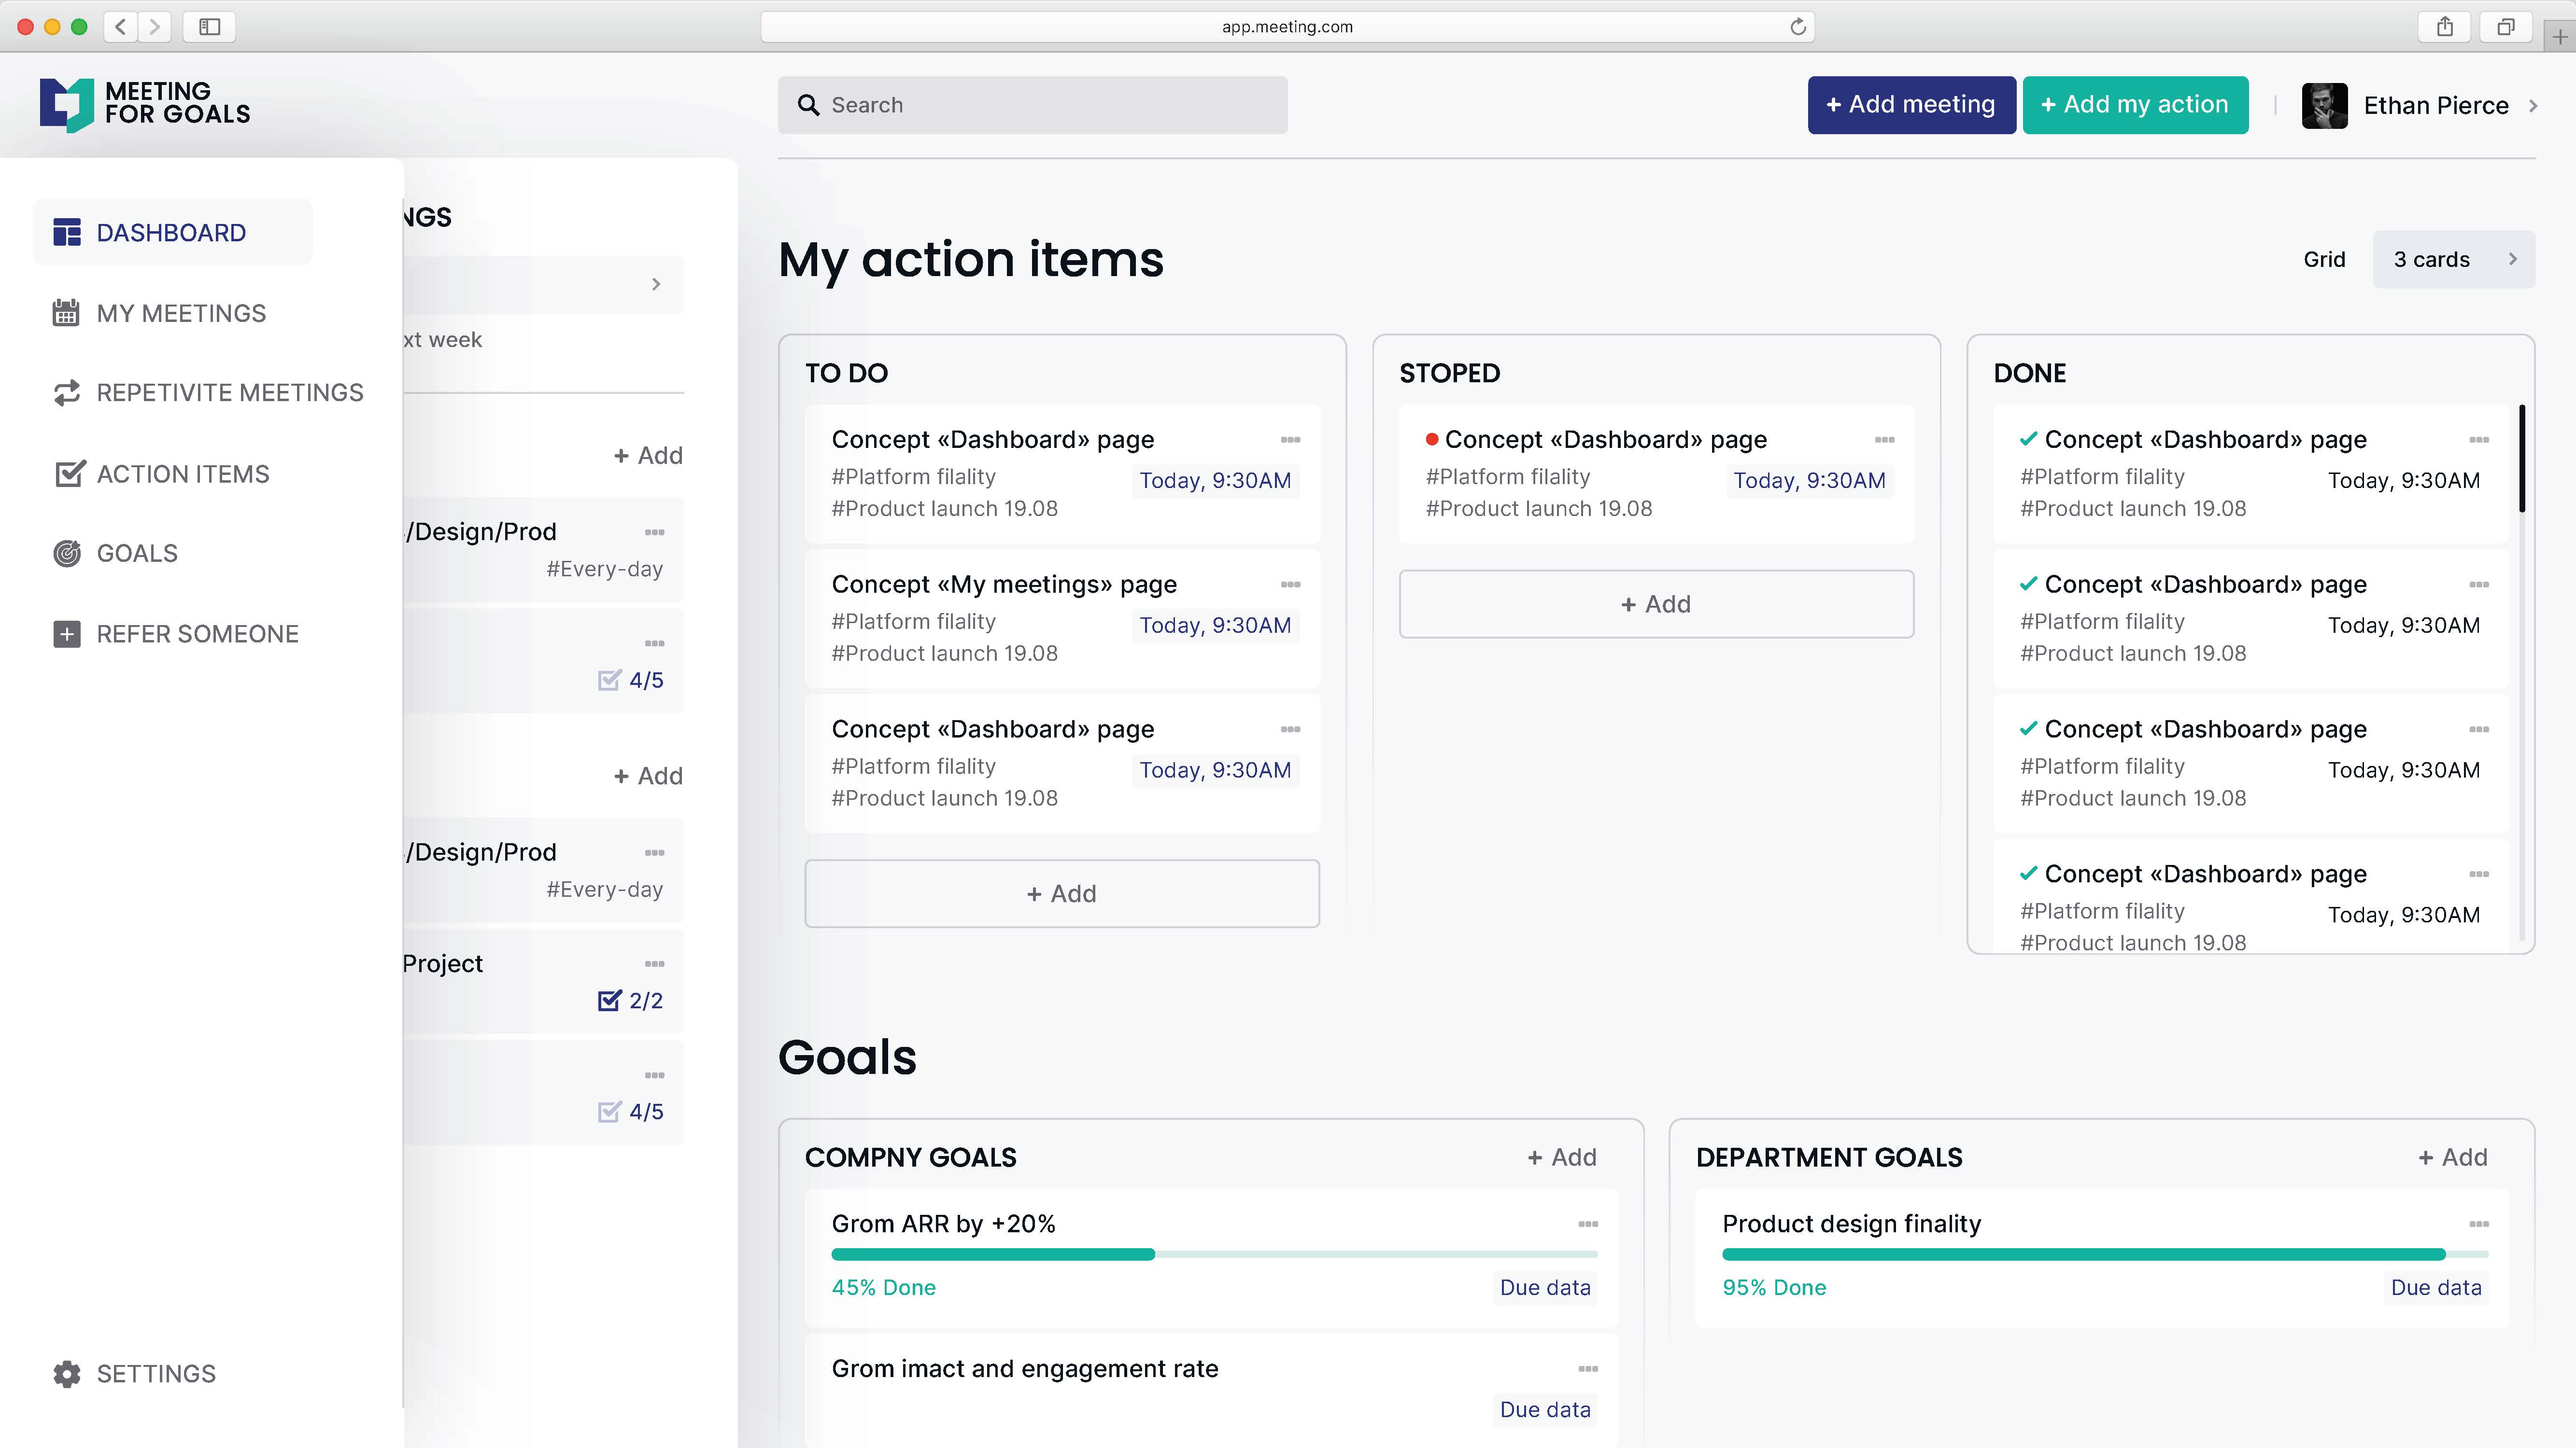
Task: Click the DONE column scrollbar
Action: (2522, 459)
